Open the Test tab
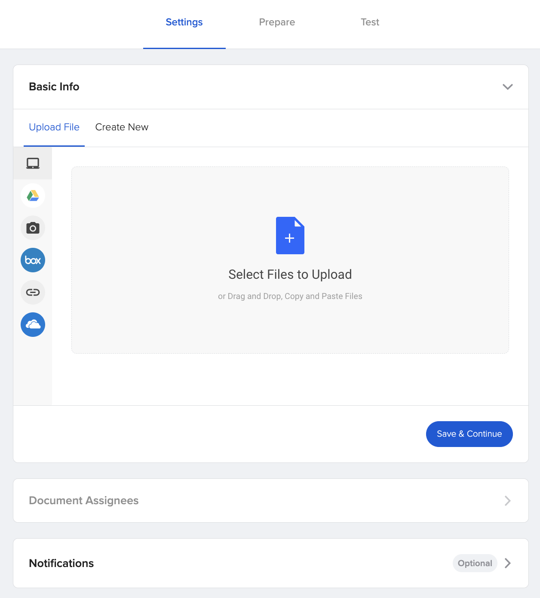Image resolution: width=540 pixels, height=598 pixels. (x=370, y=22)
